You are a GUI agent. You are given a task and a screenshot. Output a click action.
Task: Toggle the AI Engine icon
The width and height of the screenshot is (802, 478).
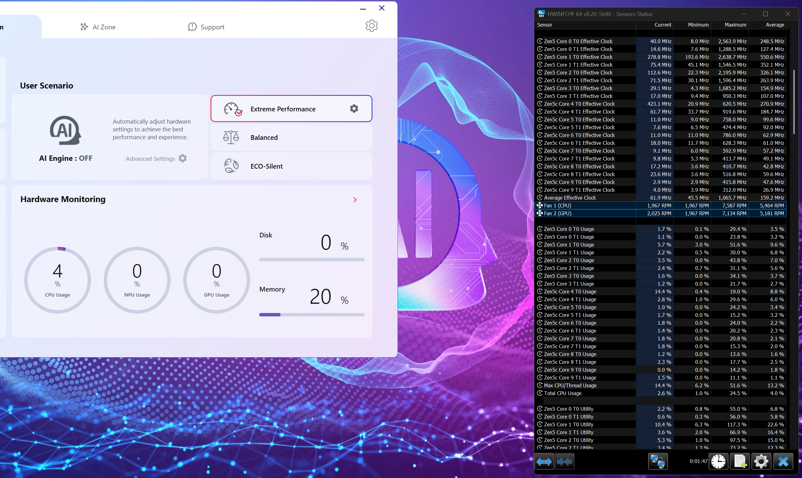pyautogui.click(x=65, y=130)
